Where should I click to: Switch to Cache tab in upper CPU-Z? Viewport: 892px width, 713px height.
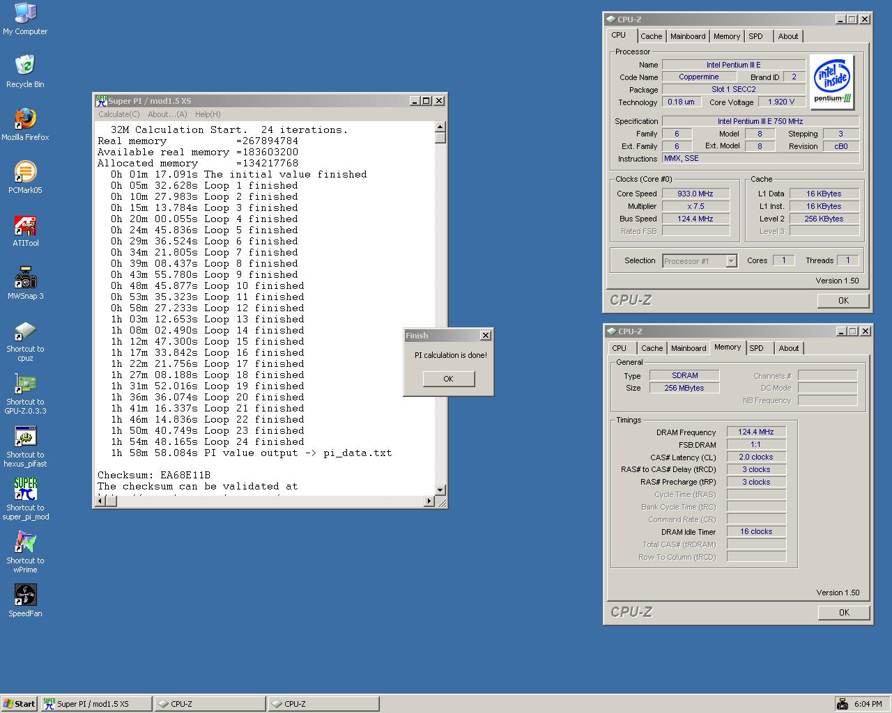tap(651, 36)
